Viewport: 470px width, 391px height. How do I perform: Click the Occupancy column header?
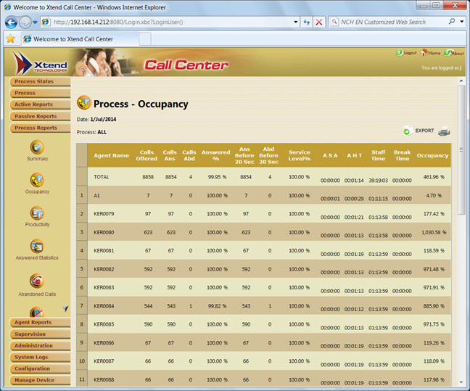432,155
